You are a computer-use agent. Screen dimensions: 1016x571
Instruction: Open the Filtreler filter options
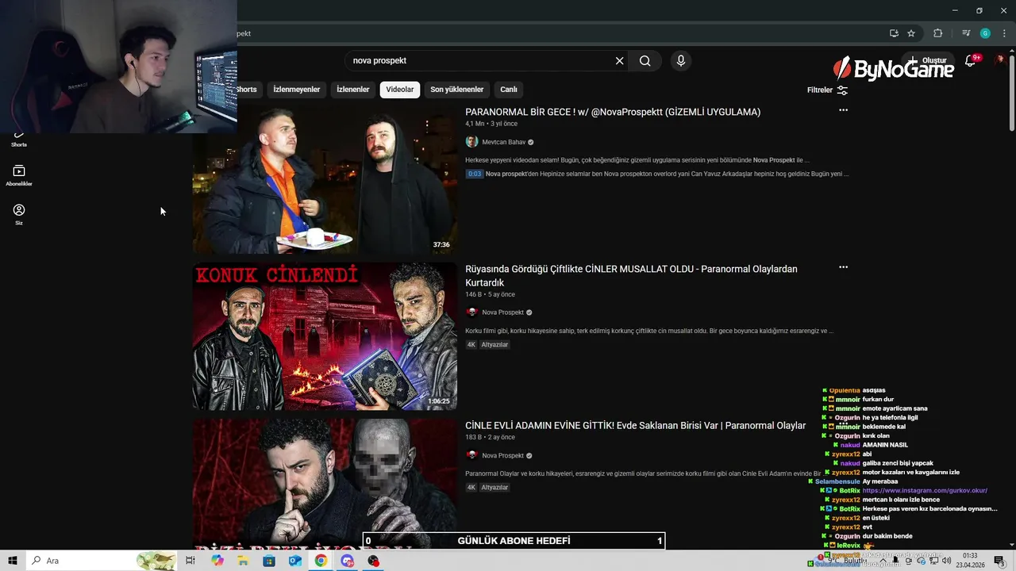[x=828, y=90]
